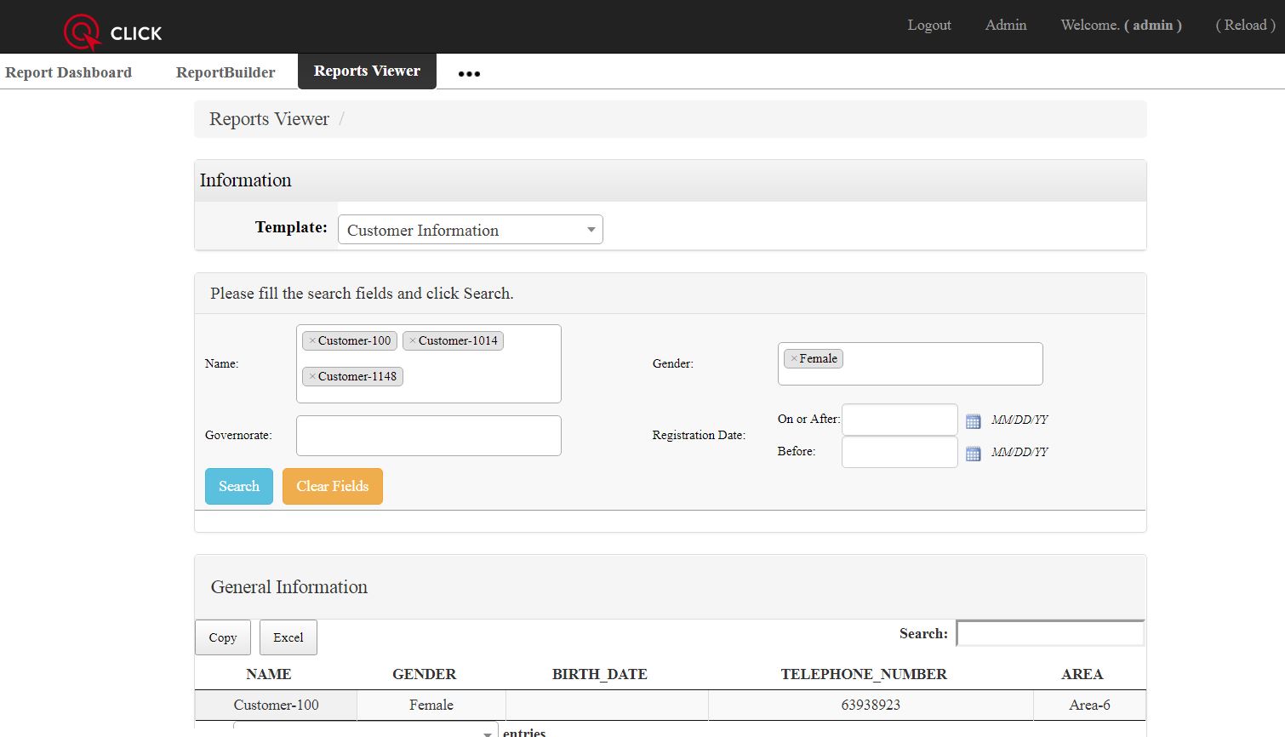Select the Reports Viewer tab
Image resolution: width=1285 pixels, height=737 pixels.
367,71
